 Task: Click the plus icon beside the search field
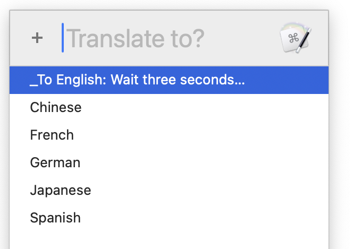pyautogui.click(x=37, y=38)
